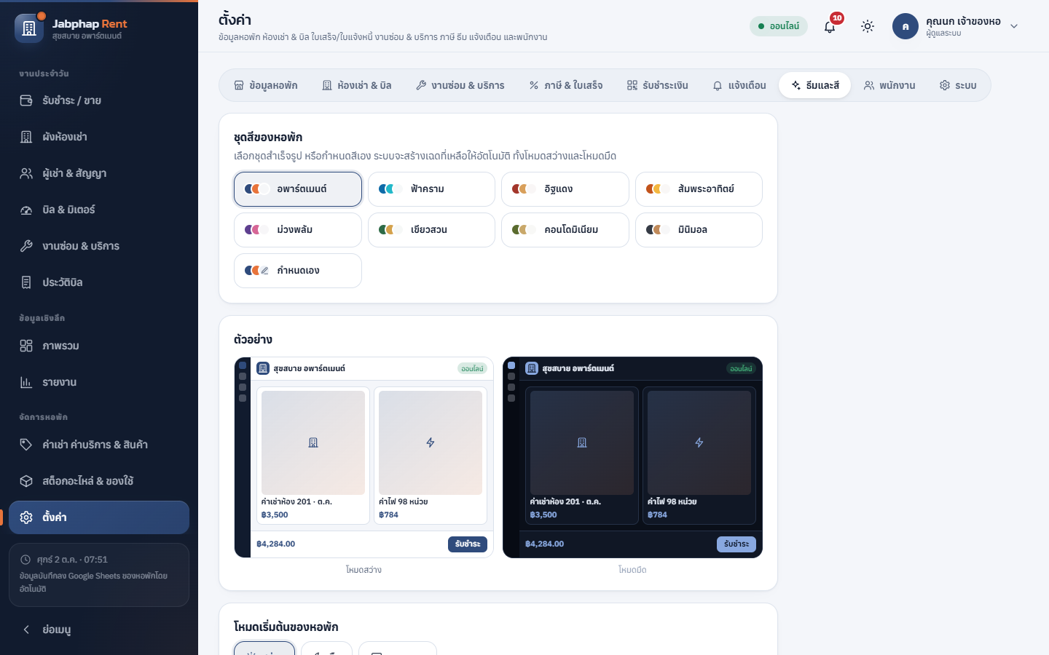Click the งานซ่อม & บริการ wrench icon in sidebar
The image size is (1049, 655).
point(26,246)
